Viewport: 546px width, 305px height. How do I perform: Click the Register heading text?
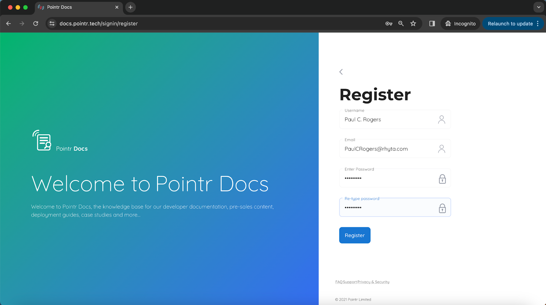(375, 95)
